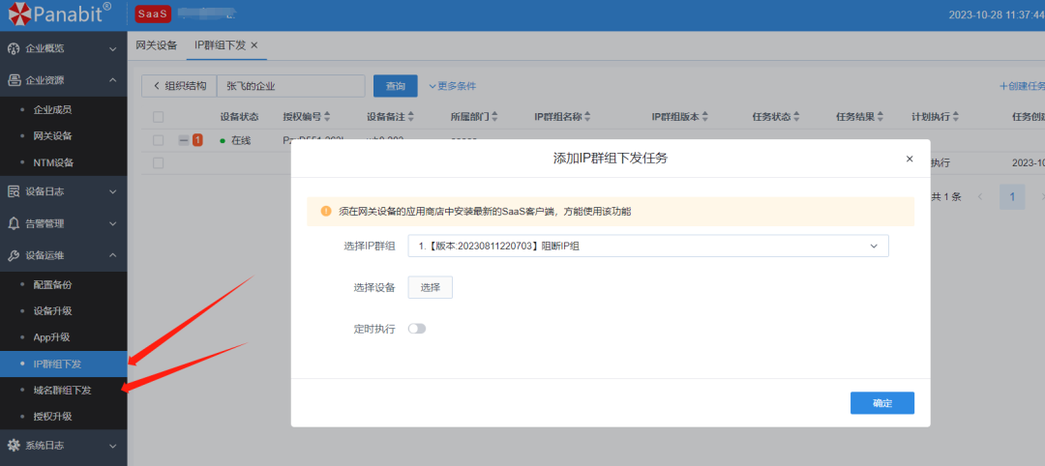Image resolution: width=1045 pixels, height=466 pixels.
Task: Open 网关设备 in sidebar
Action: pos(52,136)
